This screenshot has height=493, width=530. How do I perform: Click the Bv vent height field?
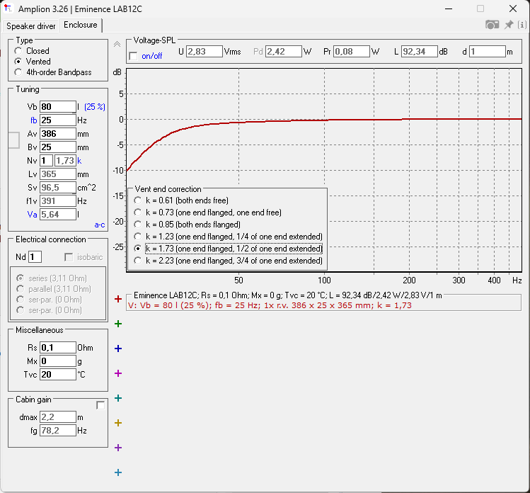tap(58, 147)
